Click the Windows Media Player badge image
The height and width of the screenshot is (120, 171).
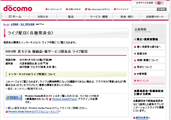click(14, 98)
